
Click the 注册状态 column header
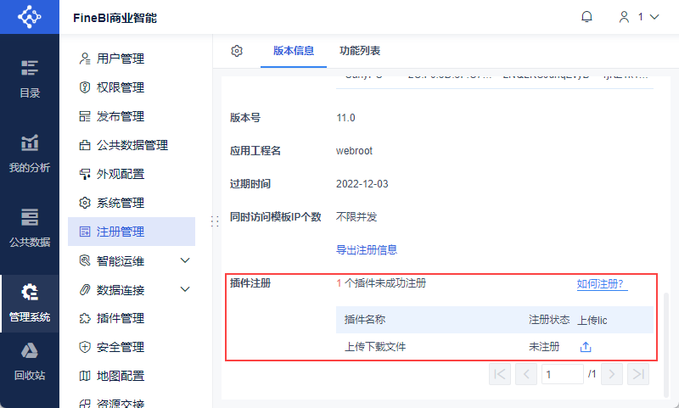point(549,320)
